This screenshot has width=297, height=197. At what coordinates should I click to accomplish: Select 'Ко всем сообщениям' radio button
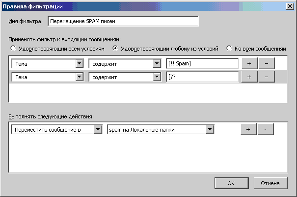[229, 49]
